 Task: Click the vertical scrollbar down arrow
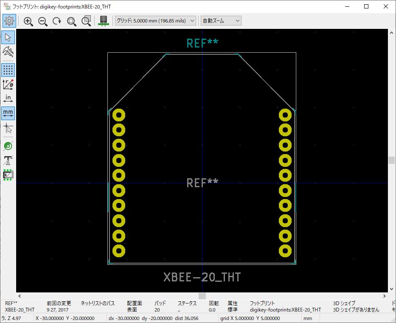[391, 289]
